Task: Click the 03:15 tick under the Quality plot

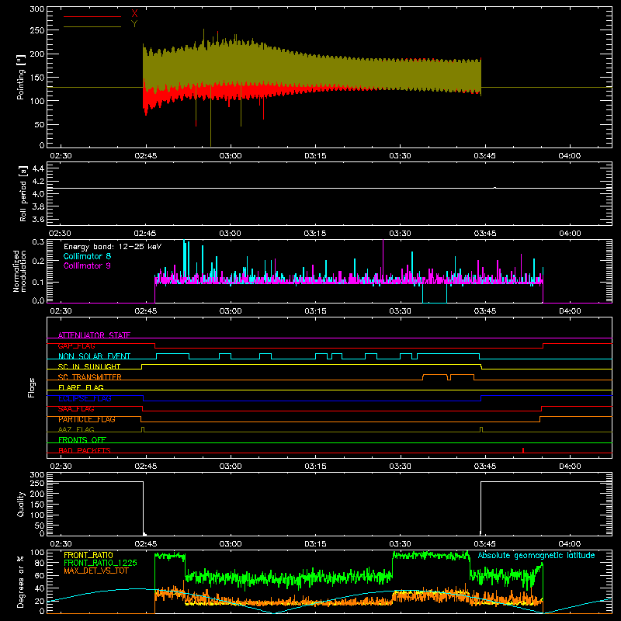Action: point(315,544)
